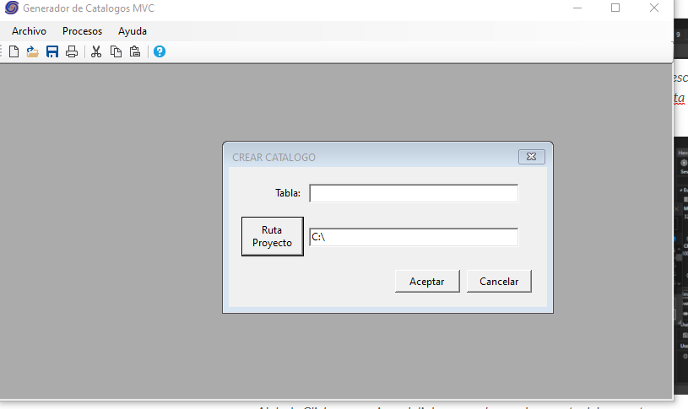Viewport: 688px width, 409px height.
Task: Click the Save floppy disk icon
Action: (x=52, y=52)
